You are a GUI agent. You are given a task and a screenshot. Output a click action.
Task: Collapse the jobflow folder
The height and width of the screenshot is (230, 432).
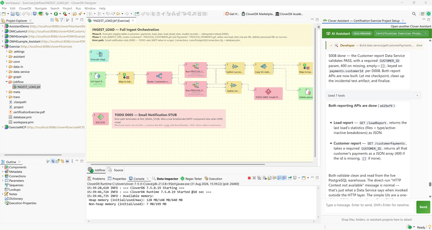pos(6,82)
